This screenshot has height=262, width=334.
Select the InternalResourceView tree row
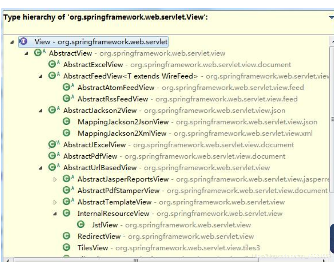coord(172,213)
